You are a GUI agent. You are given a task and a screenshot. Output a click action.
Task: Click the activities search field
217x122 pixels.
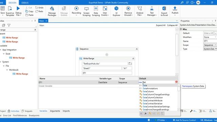point(17,30)
